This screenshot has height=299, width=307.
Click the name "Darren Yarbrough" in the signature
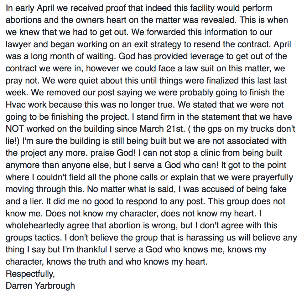click(40, 286)
